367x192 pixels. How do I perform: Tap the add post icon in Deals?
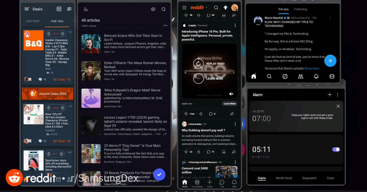click(x=59, y=9)
